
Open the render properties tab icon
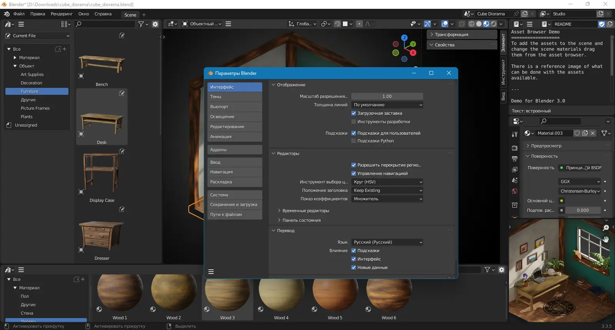[x=515, y=148]
